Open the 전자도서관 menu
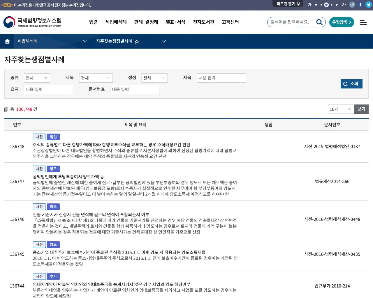 pos(203,22)
